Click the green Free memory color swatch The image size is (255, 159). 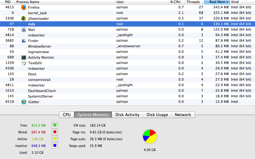[55, 125]
